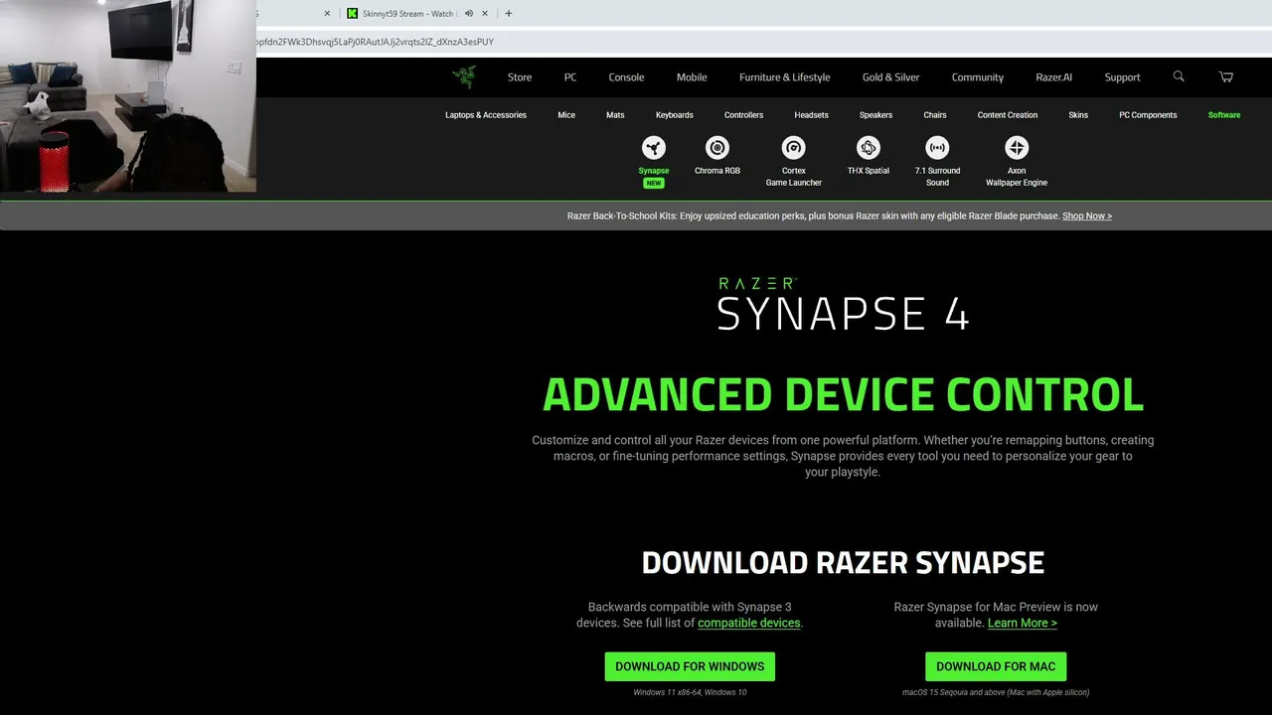Click the Back-To-School Kits banner text
Image resolution: width=1272 pixels, height=715 pixels.
pyautogui.click(x=812, y=215)
